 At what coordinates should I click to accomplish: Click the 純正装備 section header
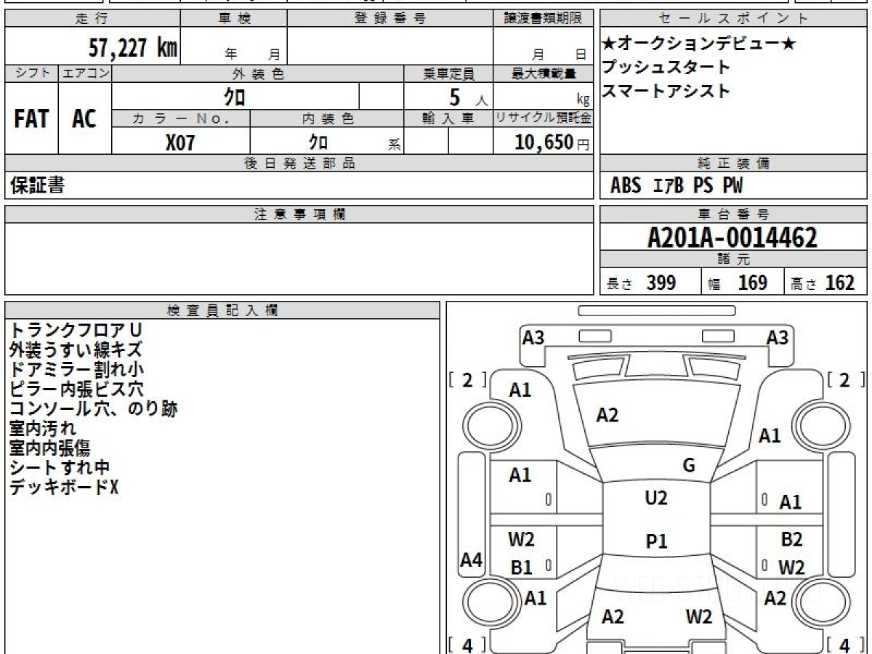733,163
